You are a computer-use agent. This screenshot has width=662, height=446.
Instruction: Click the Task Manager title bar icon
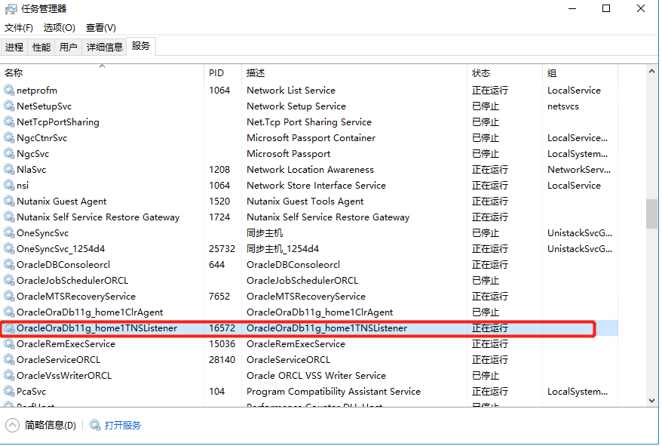pos(11,9)
